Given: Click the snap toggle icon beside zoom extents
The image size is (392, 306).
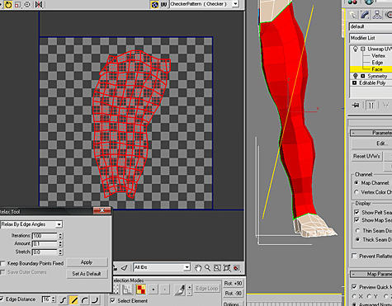Looking at the screenshot, I should point(236,268).
